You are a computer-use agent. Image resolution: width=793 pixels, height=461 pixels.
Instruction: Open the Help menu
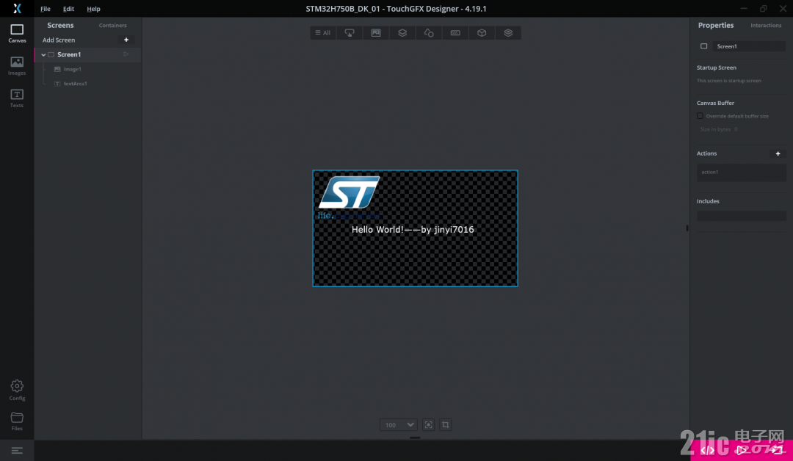pos(93,9)
